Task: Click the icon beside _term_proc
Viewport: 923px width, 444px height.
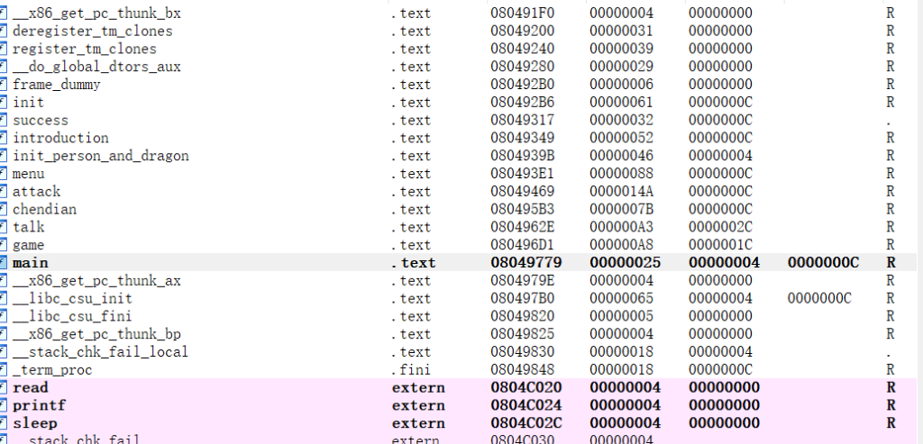Action: (4, 370)
